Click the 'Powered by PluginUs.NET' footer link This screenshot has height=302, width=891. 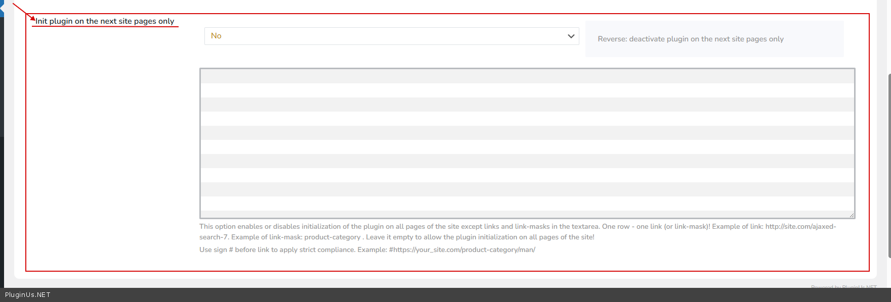point(843,286)
